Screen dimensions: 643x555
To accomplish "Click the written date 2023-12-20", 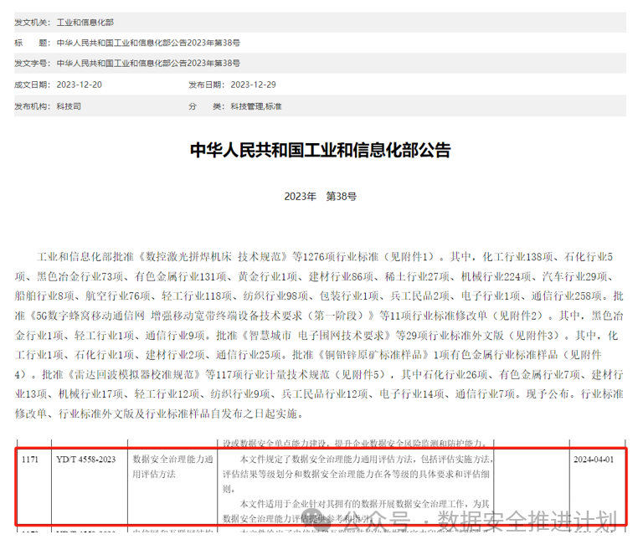I will (x=80, y=85).
